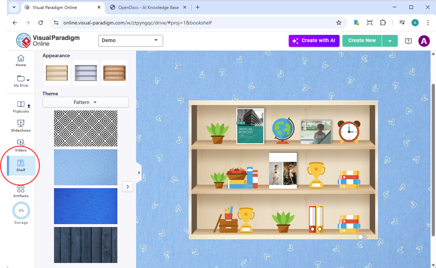Open the Pattern theme dropdown
Viewport: 436px width, 268px height.
point(85,102)
